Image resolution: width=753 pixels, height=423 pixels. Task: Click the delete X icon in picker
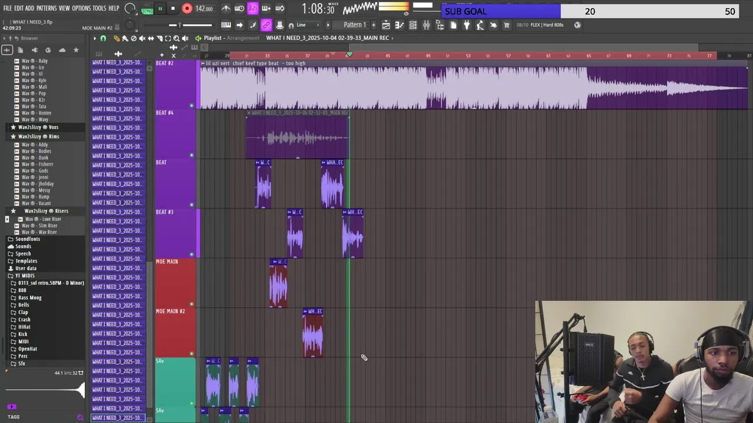click(174, 55)
